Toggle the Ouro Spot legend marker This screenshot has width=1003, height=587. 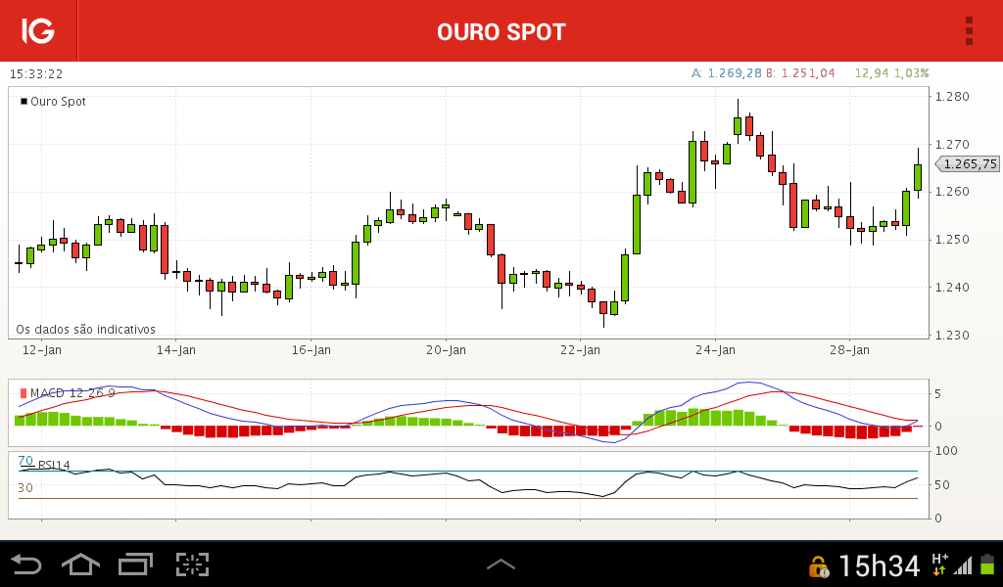[24, 101]
